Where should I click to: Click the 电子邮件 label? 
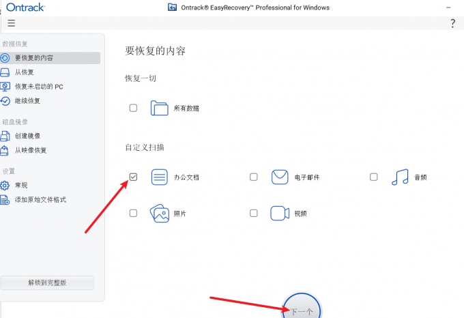(x=307, y=177)
